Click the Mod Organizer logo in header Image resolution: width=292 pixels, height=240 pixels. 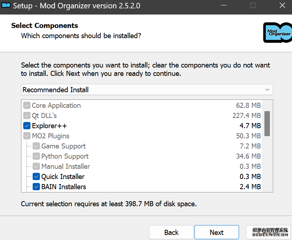pos(277,33)
